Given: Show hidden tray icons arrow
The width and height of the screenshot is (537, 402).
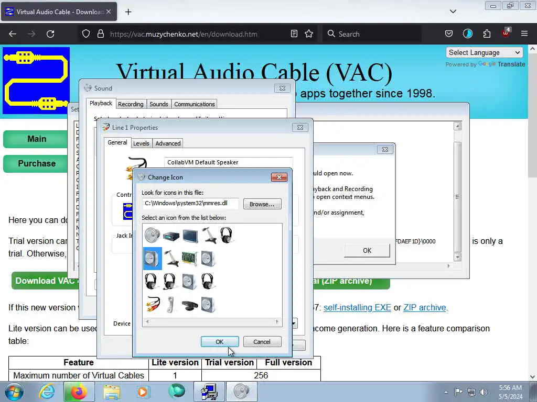Looking at the screenshot, I should click(446, 393).
